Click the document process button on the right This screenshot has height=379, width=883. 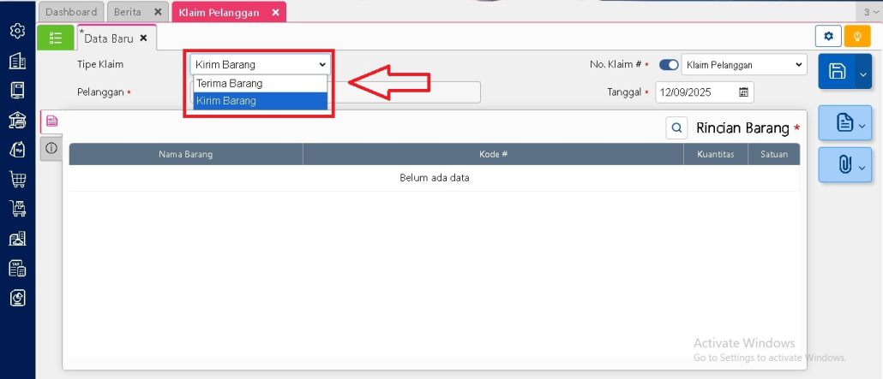(844, 124)
